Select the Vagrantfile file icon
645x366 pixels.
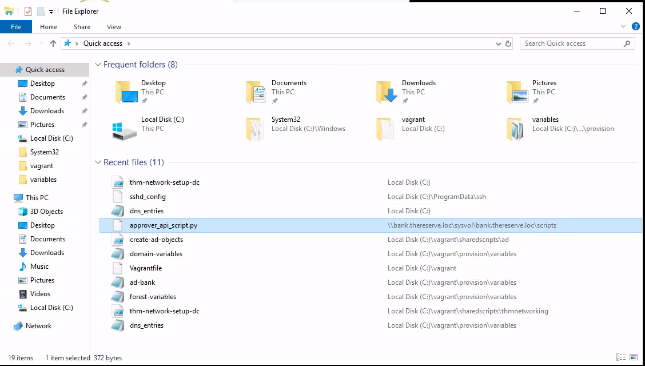coord(118,269)
